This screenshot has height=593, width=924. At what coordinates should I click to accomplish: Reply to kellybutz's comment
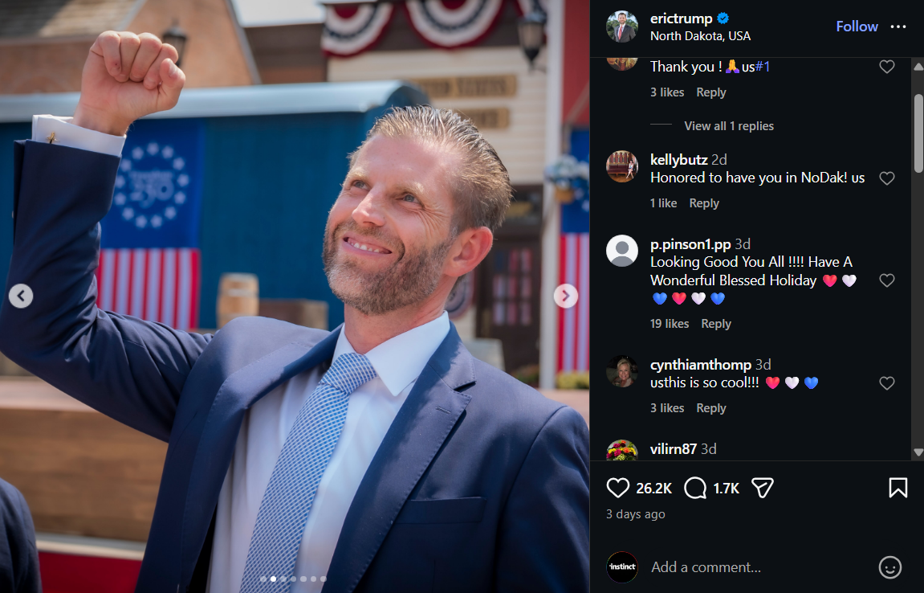[x=704, y=203]
